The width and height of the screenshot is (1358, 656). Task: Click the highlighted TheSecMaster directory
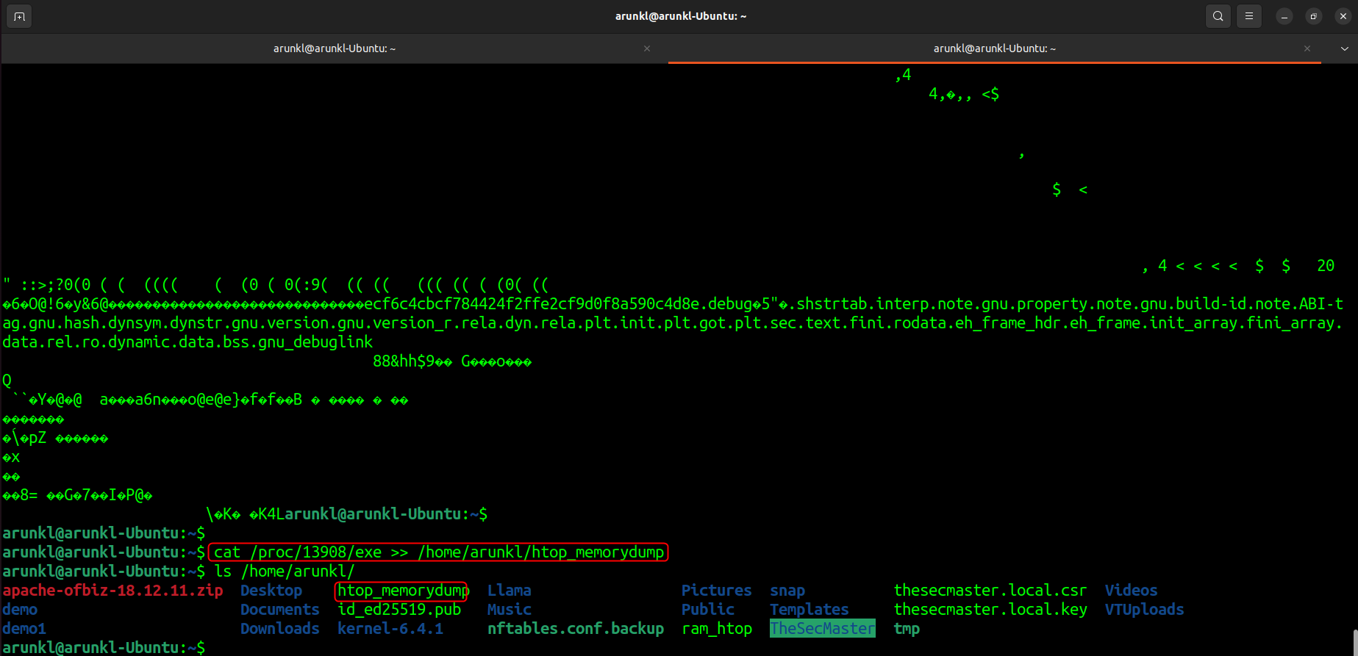[823, 629]
